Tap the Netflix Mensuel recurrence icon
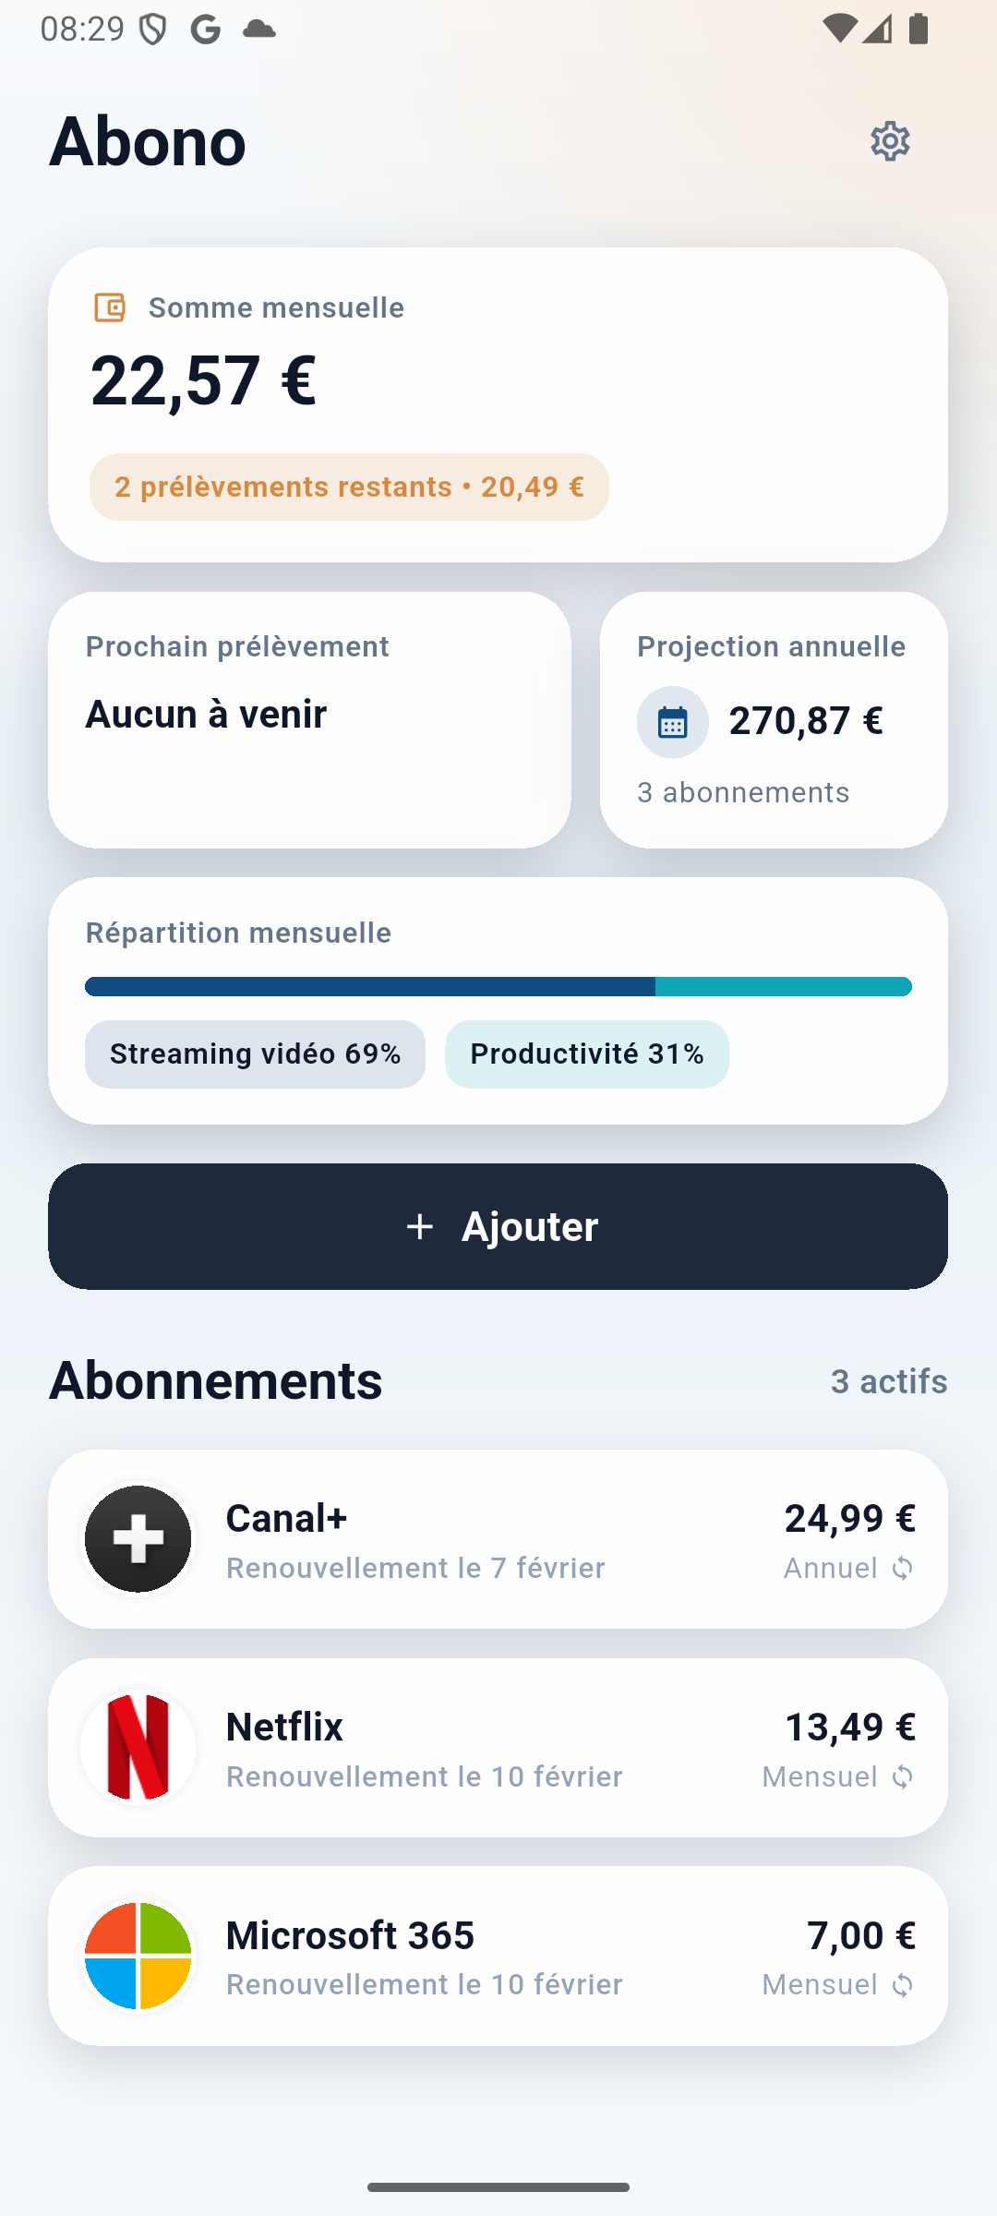This screenshot has height=2216, width=997. 903,1777
